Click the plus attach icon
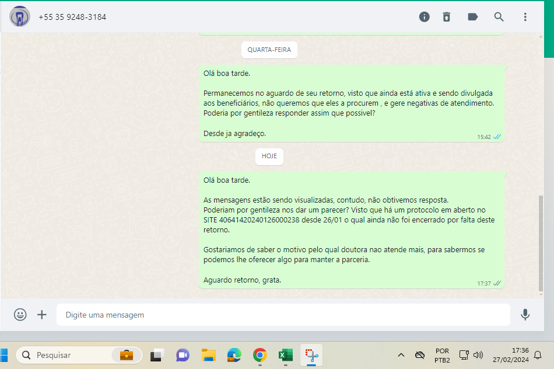The image size is (554, 369). [x=41, y=315]
